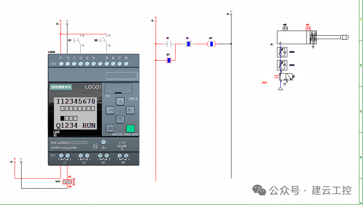363x205 pixels.
Task: Click the red "VV1" label near the valve
Action: pyautogui.click(x=264, y=83)
